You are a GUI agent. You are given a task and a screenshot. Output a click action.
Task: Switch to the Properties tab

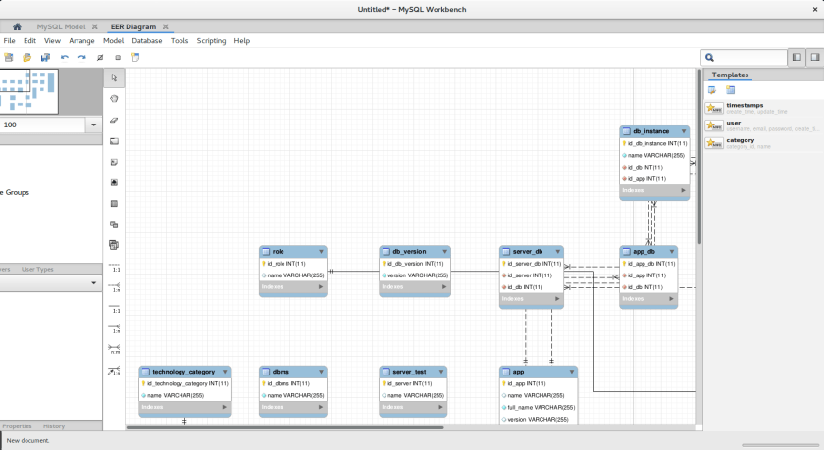pyautogui.click(x=17, y=426)
